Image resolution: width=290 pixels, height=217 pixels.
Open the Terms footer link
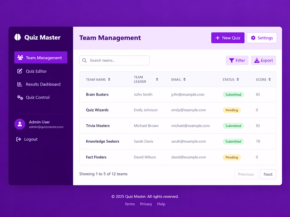point(130,204)
